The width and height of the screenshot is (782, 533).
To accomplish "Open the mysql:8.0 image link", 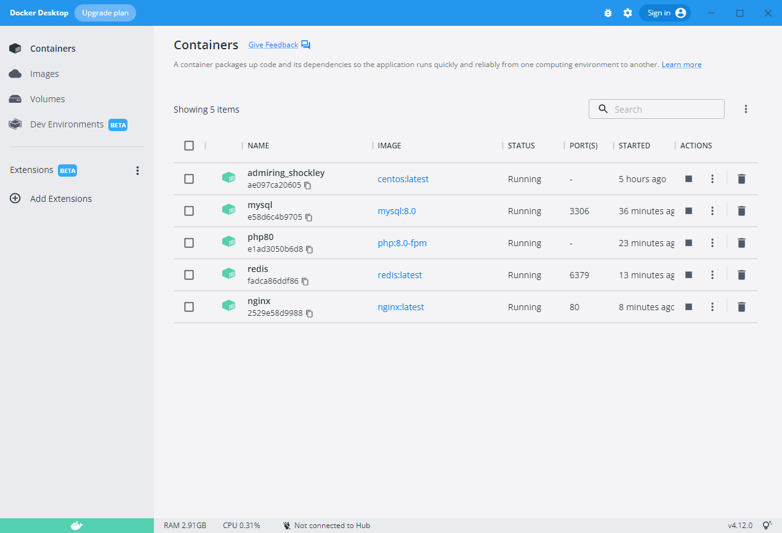I will click(x=397, y=211).
